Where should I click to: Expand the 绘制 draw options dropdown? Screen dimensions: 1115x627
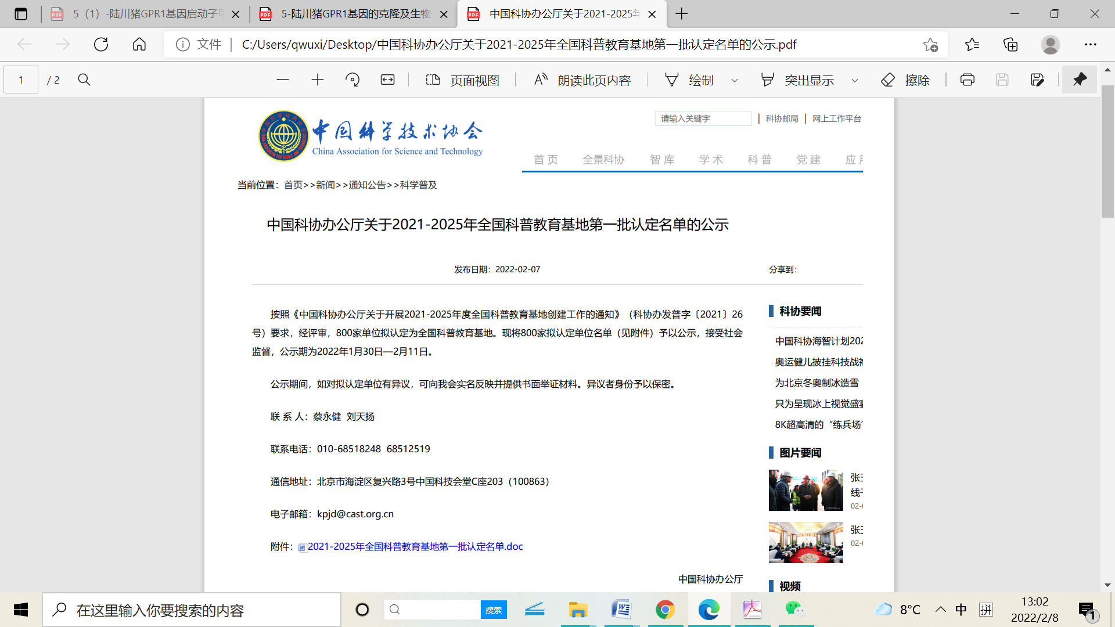(x=735, y=81)
